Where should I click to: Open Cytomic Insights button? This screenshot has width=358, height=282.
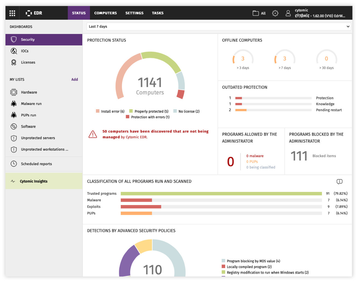[44, 181]
